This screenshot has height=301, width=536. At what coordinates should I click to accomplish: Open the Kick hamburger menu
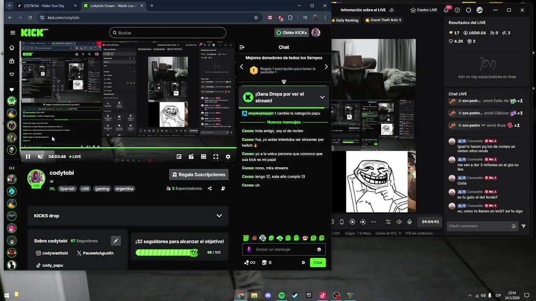pyautogui.click(x=13, y=33)
